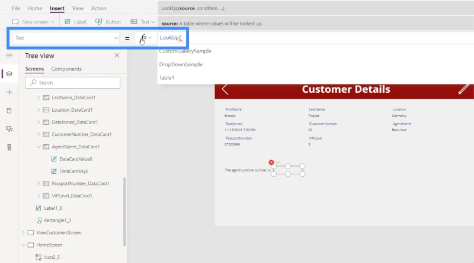This screenshot has height=263, width=474.
Task: Insert a Button control
Action: [x=108, y=22]
